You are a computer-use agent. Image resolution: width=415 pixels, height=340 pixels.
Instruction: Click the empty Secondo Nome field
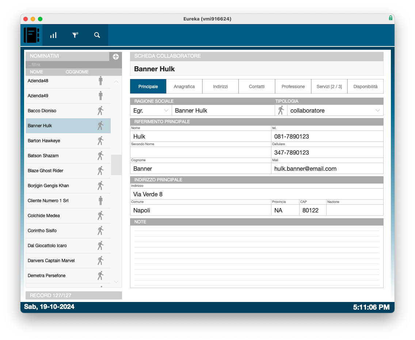(201, 152)
